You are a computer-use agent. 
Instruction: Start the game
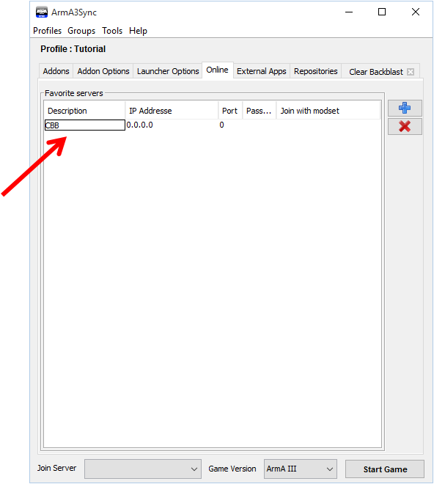point(385,469)
